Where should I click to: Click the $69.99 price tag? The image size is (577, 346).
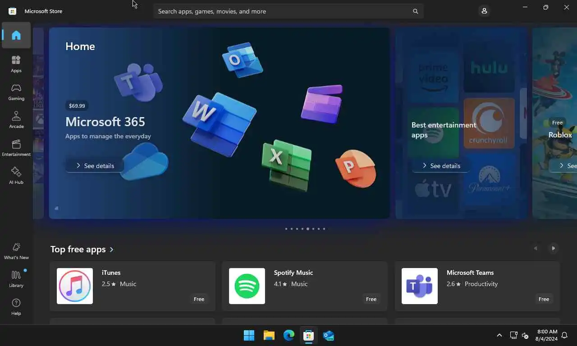point(77,106)
